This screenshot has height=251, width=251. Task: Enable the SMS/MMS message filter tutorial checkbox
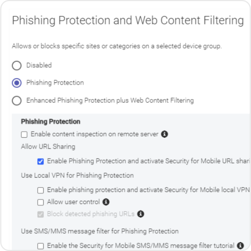point(40,246)
